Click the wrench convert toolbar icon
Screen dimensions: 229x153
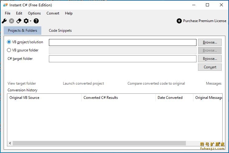(x=4, y=21)
